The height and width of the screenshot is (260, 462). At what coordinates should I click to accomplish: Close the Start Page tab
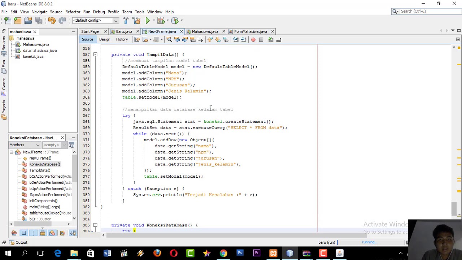(105, 31)
